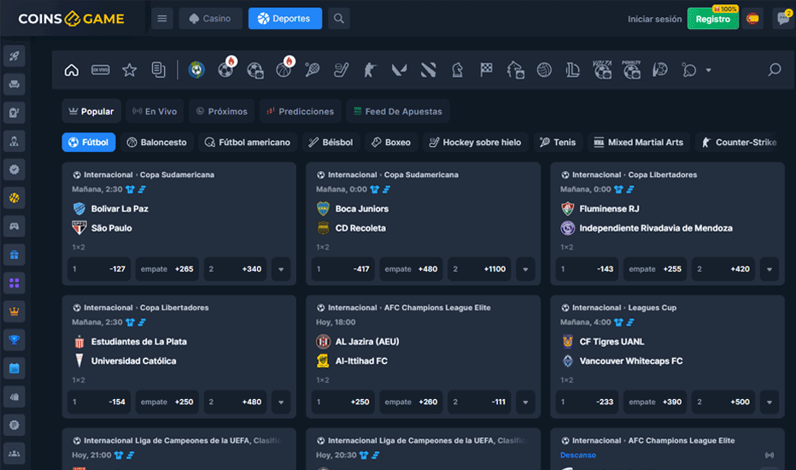The width and height of the screenshot is (796, 470).
Task: Open the calendar icon in left sidebar
Action: click(15, 367)
